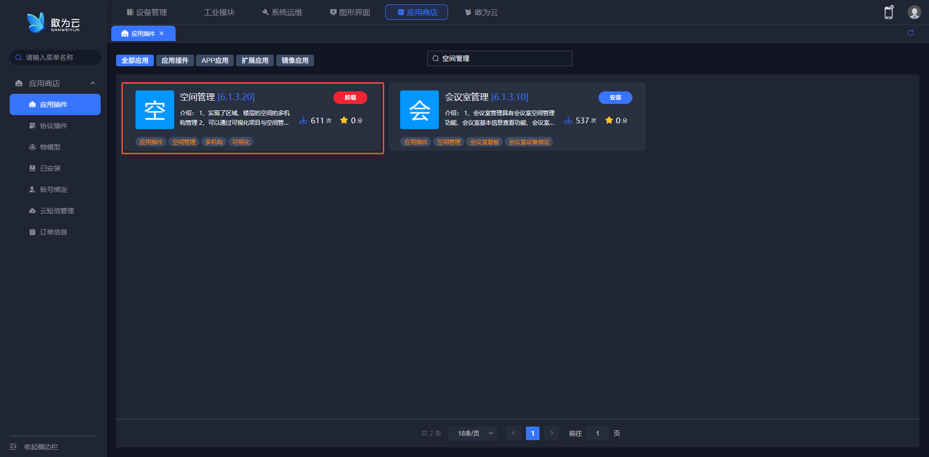Click the 共 2 条 total count text
Viewport: 929px width, 457px height.
click(x=432, y=433)
